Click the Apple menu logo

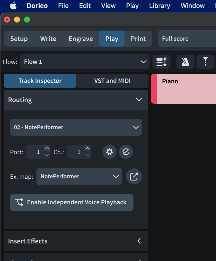point(13,6)
